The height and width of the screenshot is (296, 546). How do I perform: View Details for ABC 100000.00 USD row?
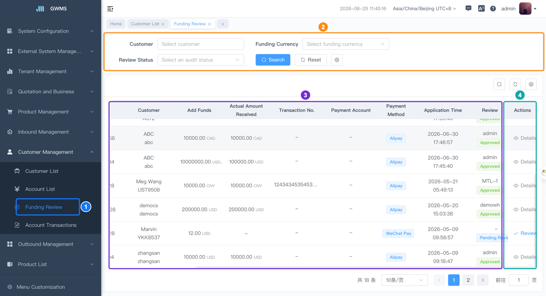point(525,162)
